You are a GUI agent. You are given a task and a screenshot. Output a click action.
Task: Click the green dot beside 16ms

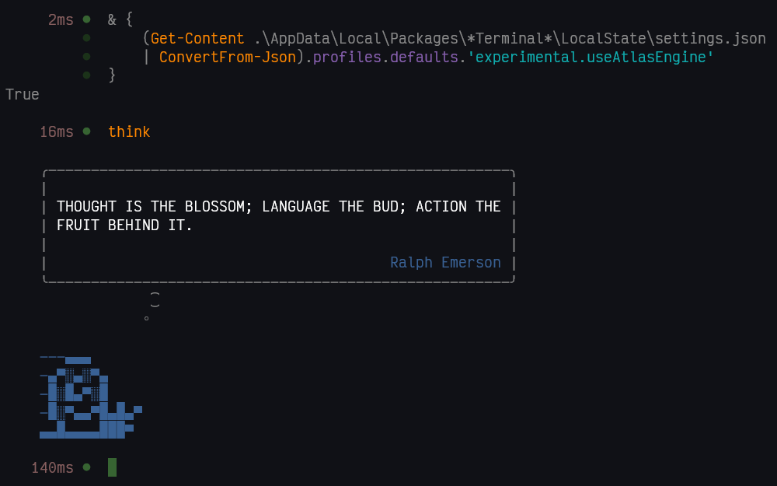coord(86,131)
